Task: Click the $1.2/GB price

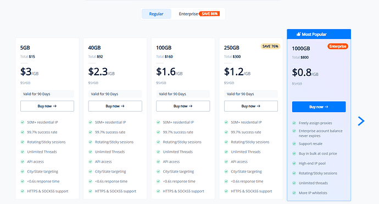Action: coord(237,72)
